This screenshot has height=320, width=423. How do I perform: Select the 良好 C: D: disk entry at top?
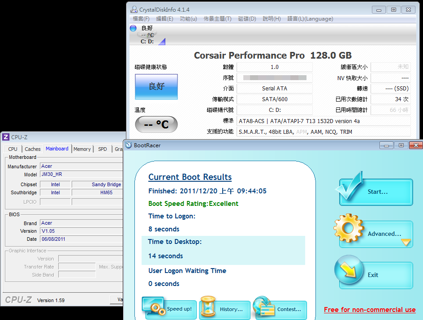point(148,35)
